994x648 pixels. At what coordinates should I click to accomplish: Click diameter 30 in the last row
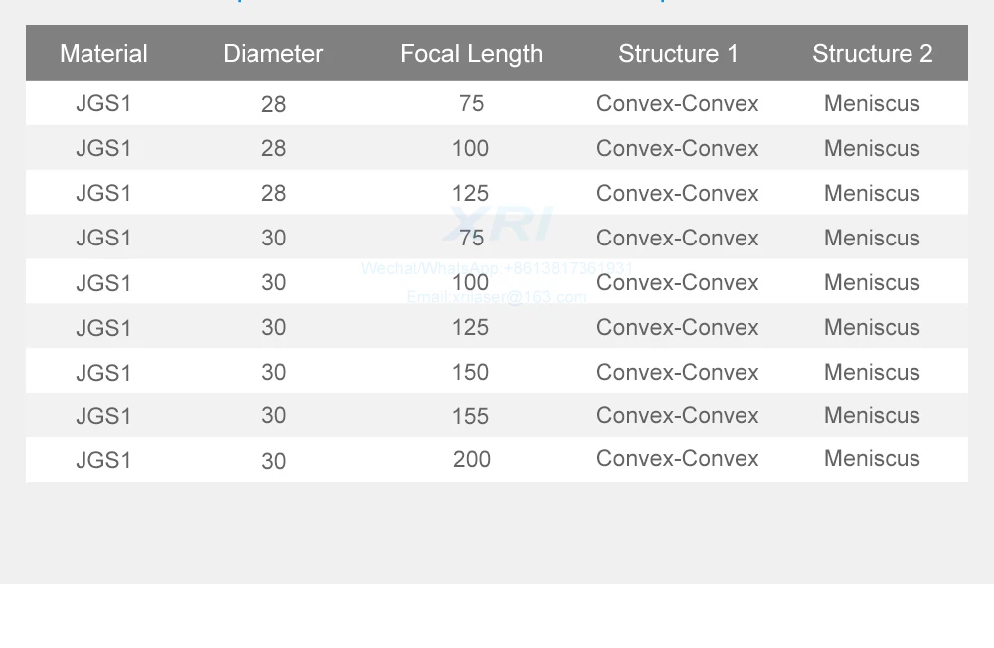(273, 461)
